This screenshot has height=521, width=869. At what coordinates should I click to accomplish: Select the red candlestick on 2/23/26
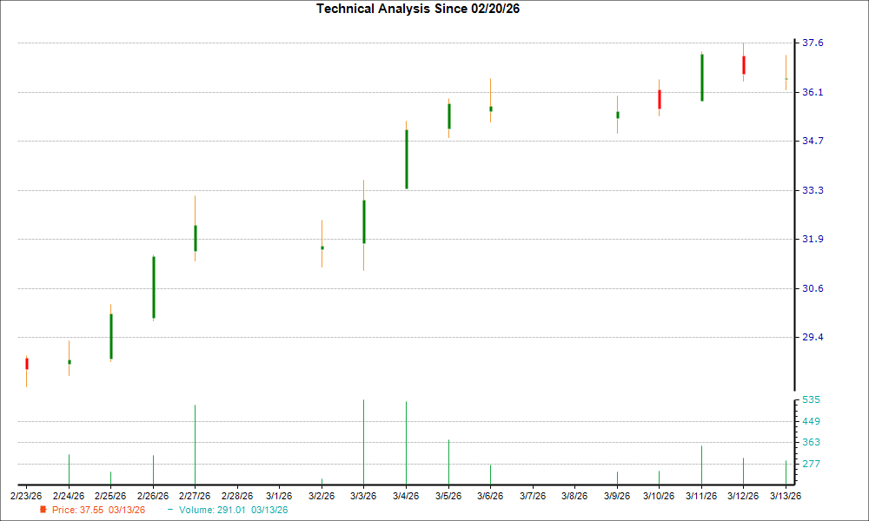27,364
